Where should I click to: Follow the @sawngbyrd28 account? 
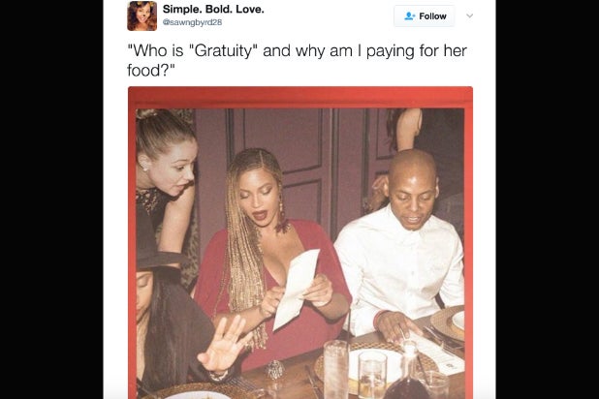425,16
